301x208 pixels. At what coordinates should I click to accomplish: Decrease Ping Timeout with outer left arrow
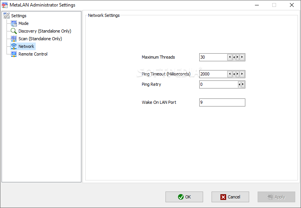pos(230,74)
